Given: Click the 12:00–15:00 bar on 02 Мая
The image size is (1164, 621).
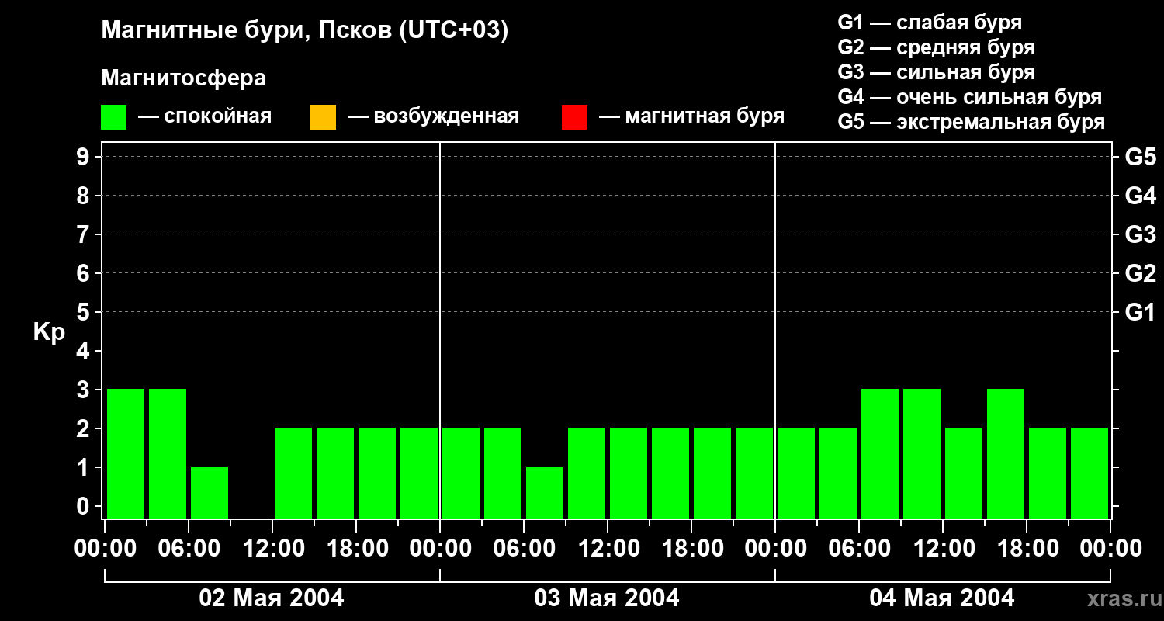Looking at the screenshot, I should (293, 473).
